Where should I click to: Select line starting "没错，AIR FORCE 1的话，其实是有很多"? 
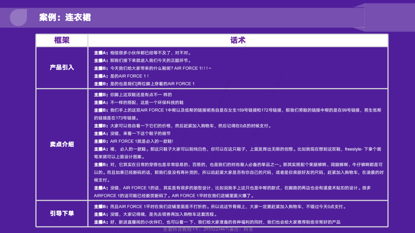(x=232, y=188)
